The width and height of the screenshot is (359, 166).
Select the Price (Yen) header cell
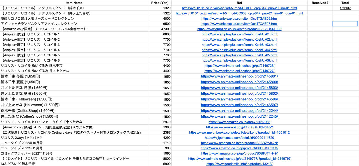point(160,3)
